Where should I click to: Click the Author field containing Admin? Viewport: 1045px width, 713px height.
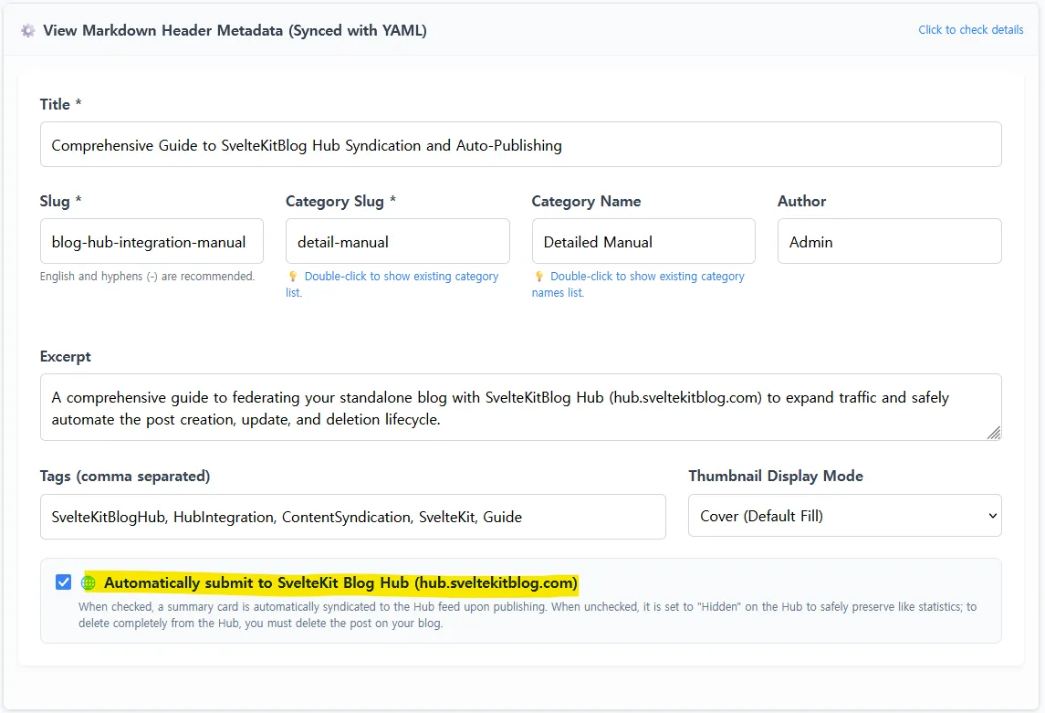pyautogui.click(x=889, y=241)
